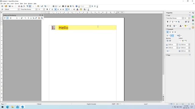Viewport: 195px width, 109px height.
Task: Click the Spellcheck icon in standard toolbar
Action: (27, 6)
